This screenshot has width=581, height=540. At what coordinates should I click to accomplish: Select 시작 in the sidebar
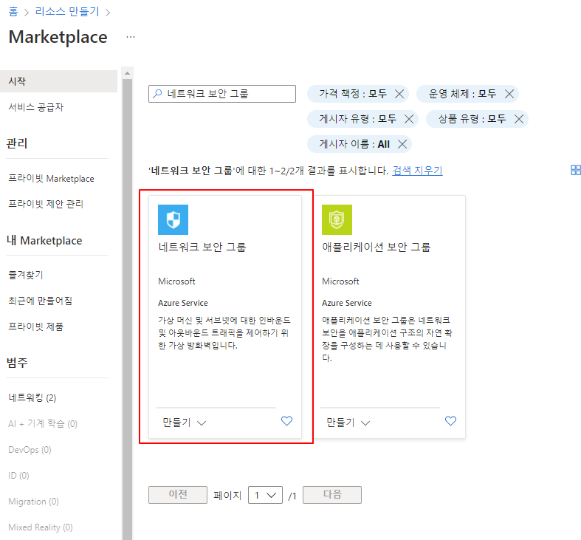point(58,81)
